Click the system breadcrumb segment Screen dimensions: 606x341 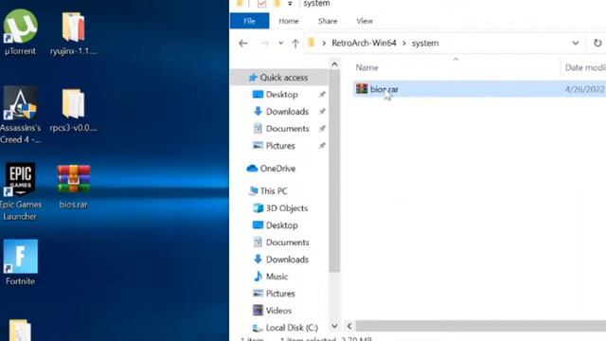tap(425, 43)
